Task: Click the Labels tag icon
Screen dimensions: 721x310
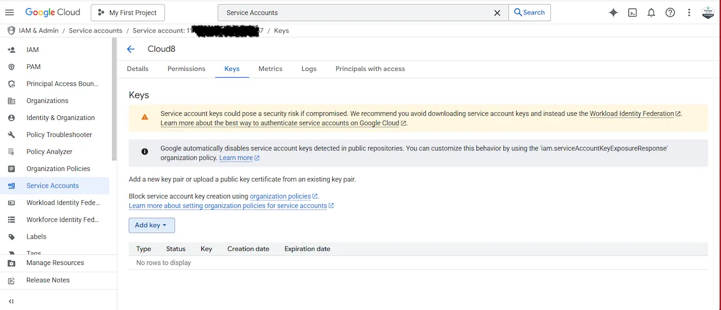Action: pos(11,237)
